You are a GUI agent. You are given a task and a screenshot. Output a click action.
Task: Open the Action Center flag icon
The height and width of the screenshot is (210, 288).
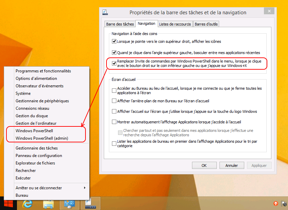click(284, 204)
